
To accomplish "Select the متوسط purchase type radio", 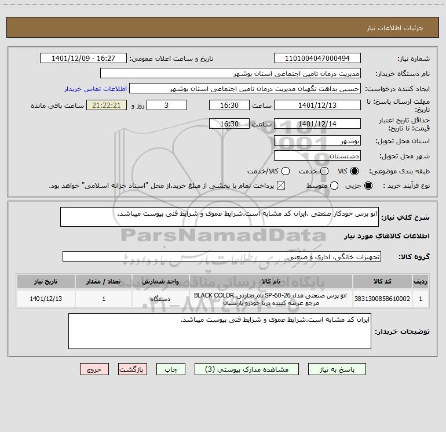I will click(334, 186).
